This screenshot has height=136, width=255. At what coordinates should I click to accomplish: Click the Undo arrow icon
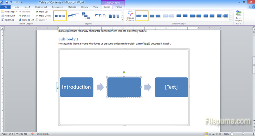click(11, 2)
